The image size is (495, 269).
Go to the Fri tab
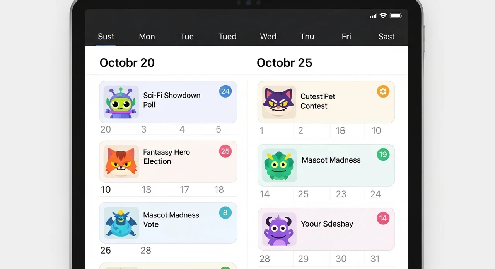point(346,37)
